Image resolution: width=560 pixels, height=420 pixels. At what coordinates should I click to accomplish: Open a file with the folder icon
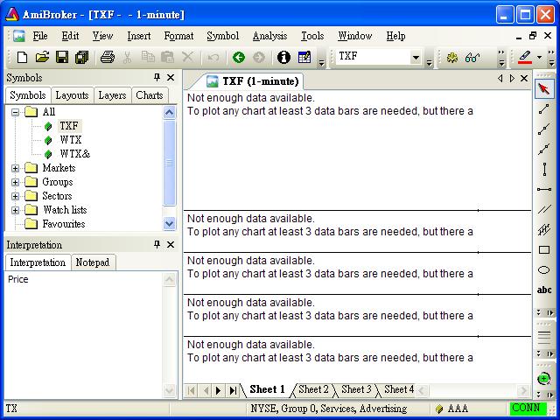[x=42, y=57]
